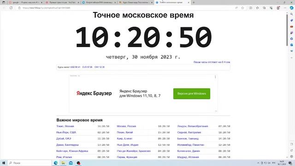Open Кейптаун, Южная Африка time link
The height and width of the screenshot is (166, 295).
coord(72,151)
